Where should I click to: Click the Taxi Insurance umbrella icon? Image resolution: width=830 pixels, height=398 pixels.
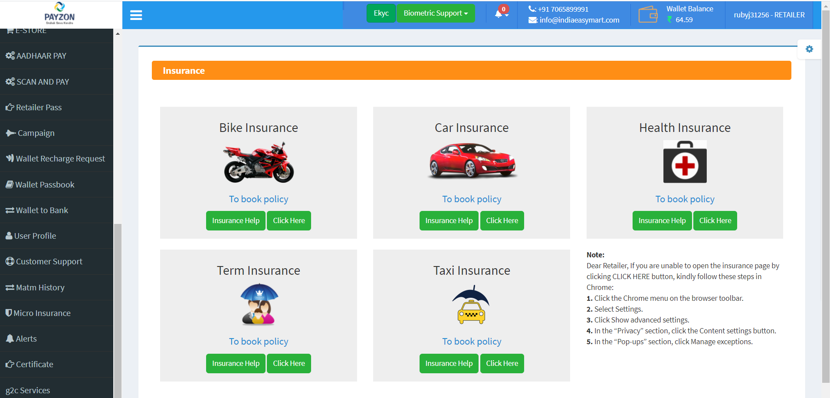click(471, 305)
